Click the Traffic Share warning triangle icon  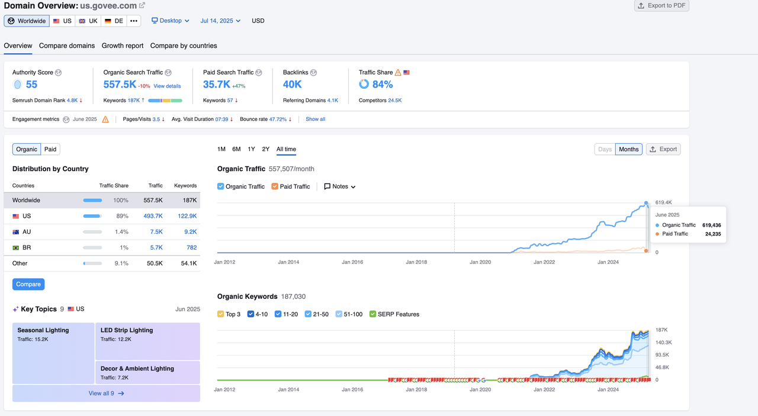[x=398, y=73]
